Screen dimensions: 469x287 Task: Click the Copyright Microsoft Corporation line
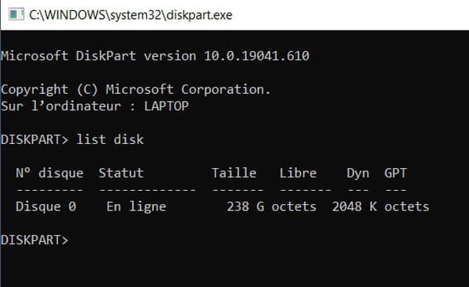tap(136, 89)
